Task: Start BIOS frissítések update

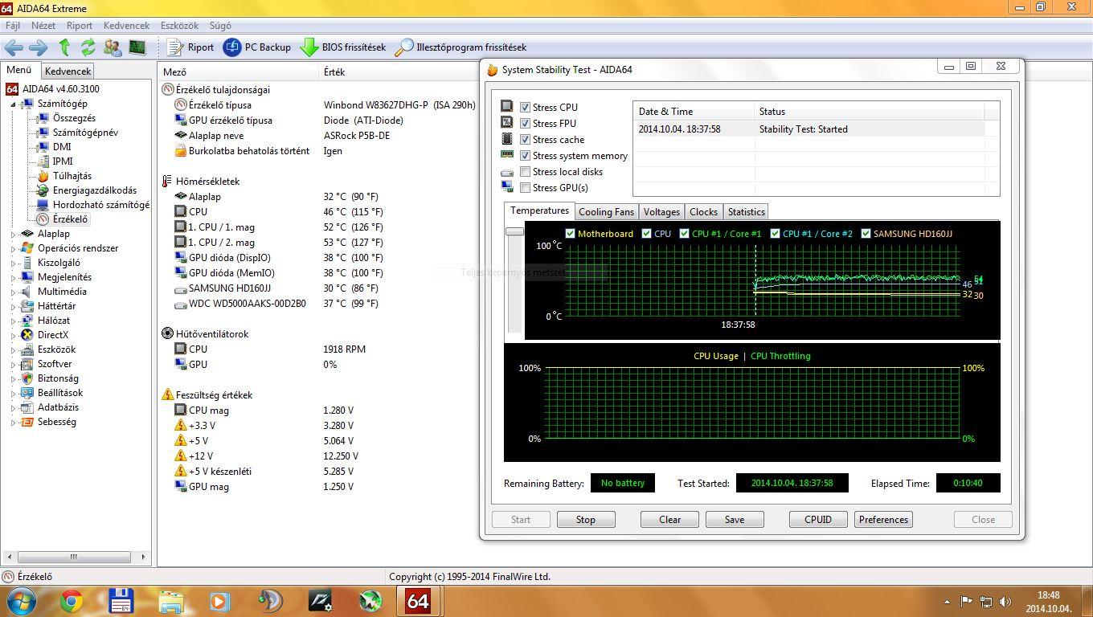Action: click(343, 47)
